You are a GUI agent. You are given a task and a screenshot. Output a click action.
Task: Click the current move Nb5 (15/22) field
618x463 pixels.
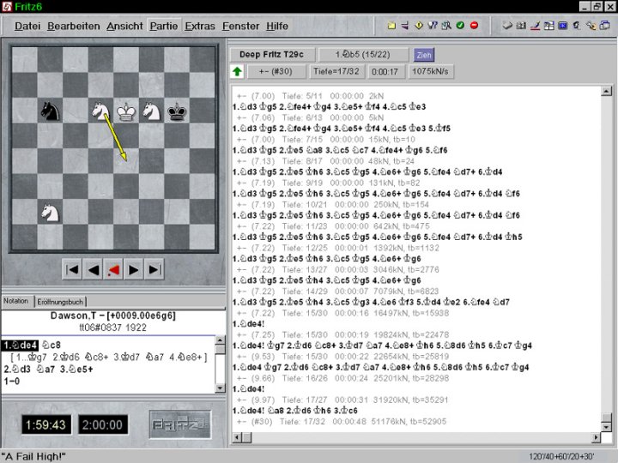click(363, 55)
